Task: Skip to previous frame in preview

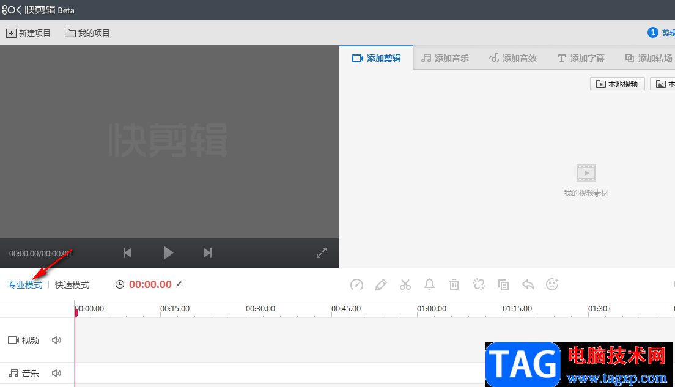Action: (127, 252)
